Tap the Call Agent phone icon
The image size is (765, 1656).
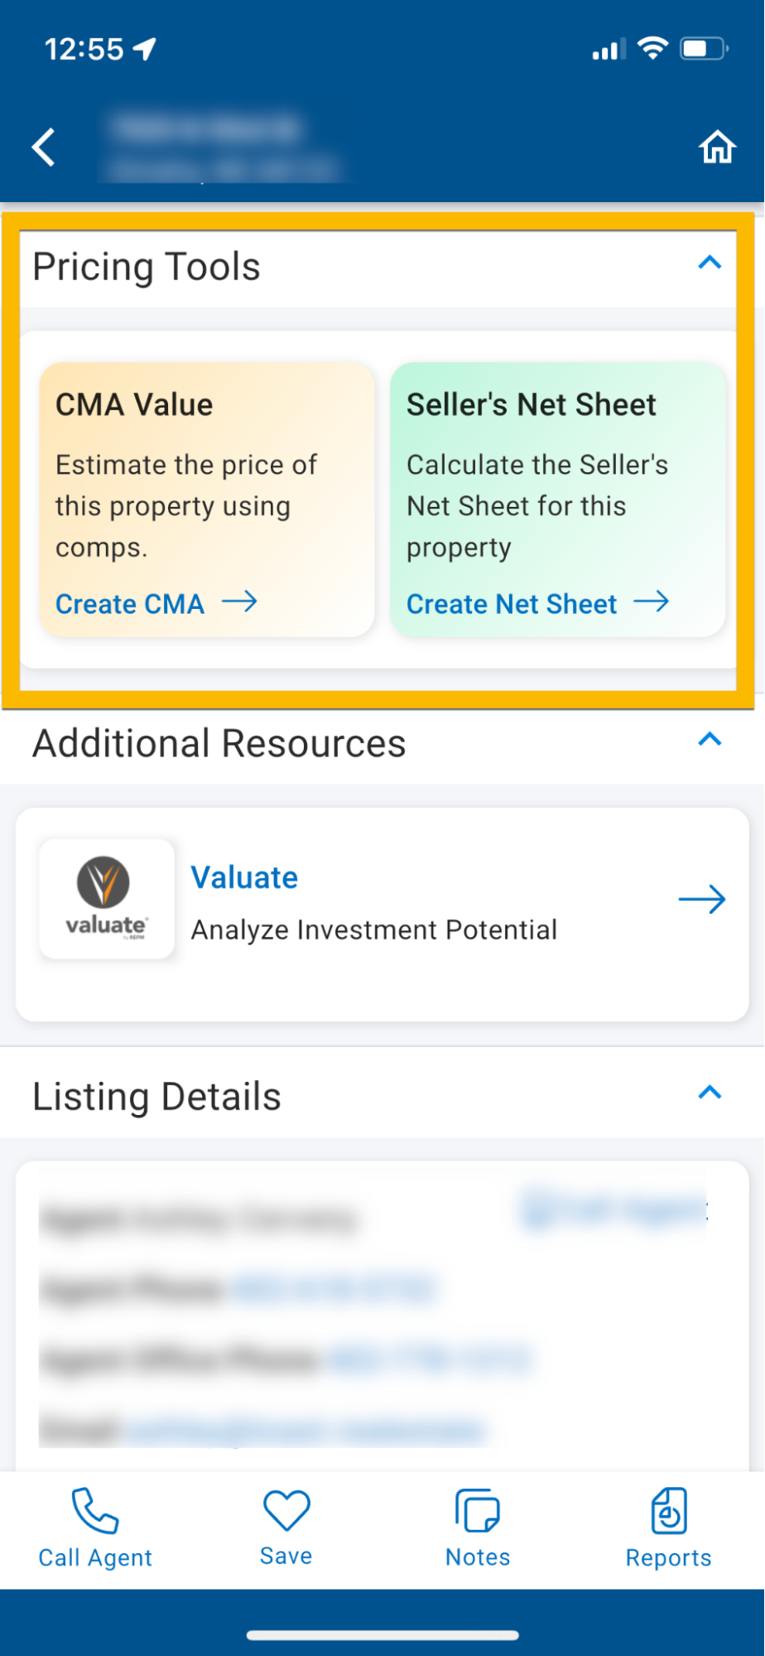(x=95, y=1510)
